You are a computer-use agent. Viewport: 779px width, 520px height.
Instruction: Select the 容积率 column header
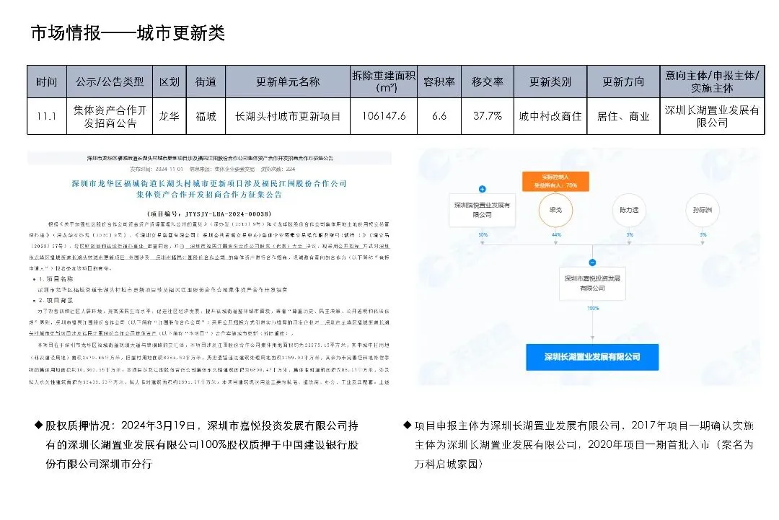pos(439,81)
